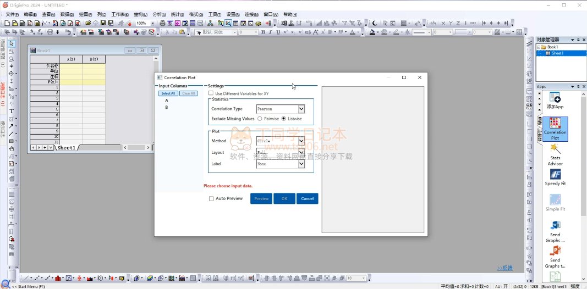Open the plot Method dropdown
The image size is (587, 289).
click(301, 141)
